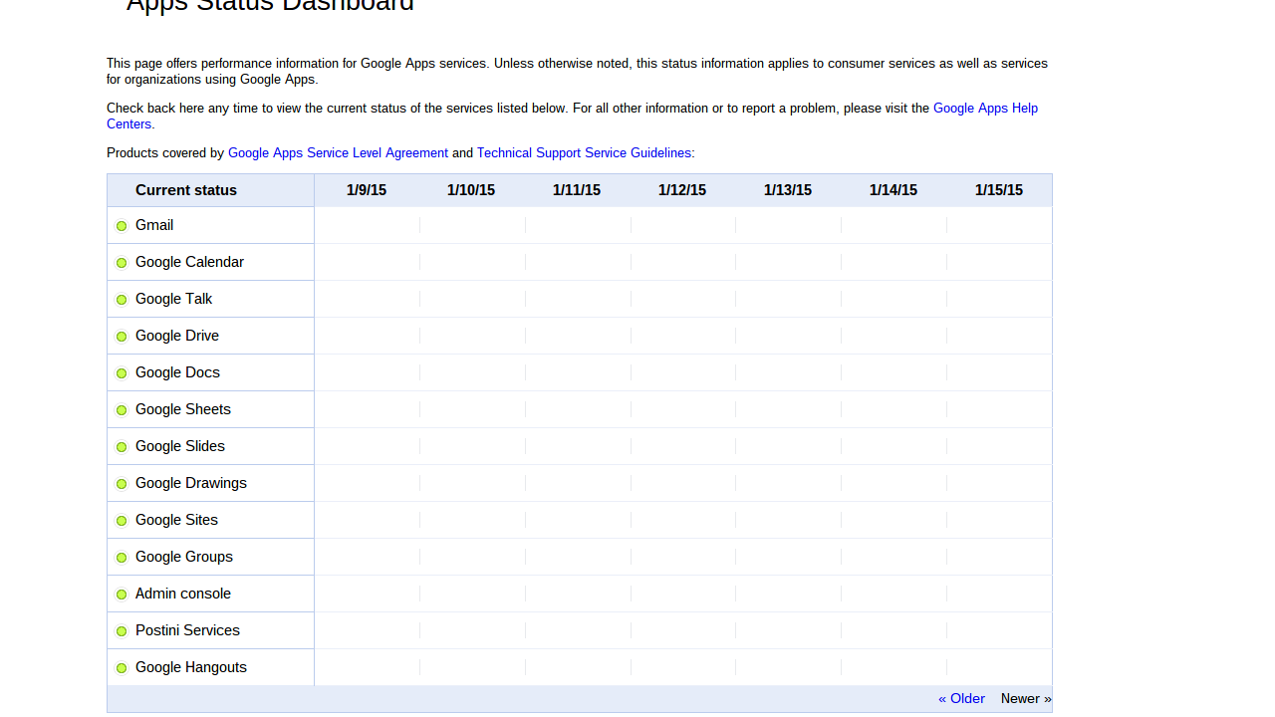Select the Google Drawings row label
Image resolution: width=1275 pixels, height=717 pixels.
191,483
